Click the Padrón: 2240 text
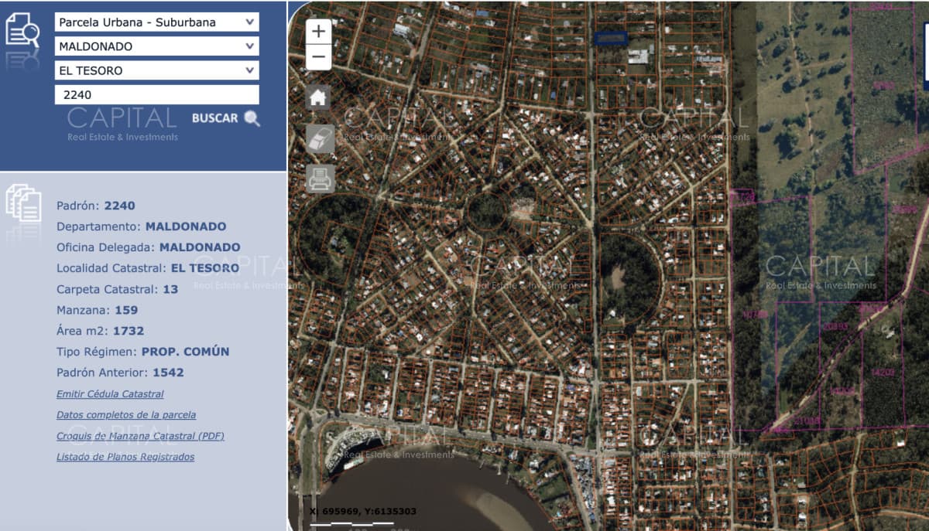Viewport: 929px width, 531px height. (x=96, y=206)
